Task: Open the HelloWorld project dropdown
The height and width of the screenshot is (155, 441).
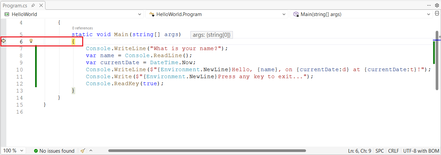Action: point(73,14)
